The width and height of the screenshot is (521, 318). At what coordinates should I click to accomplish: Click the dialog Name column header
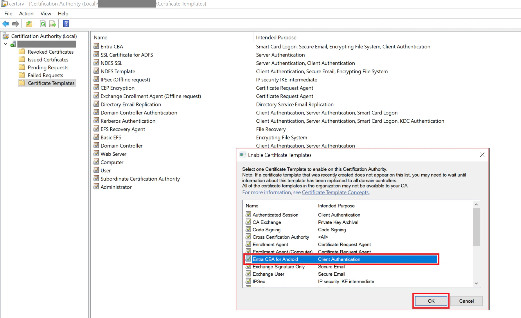252,206
